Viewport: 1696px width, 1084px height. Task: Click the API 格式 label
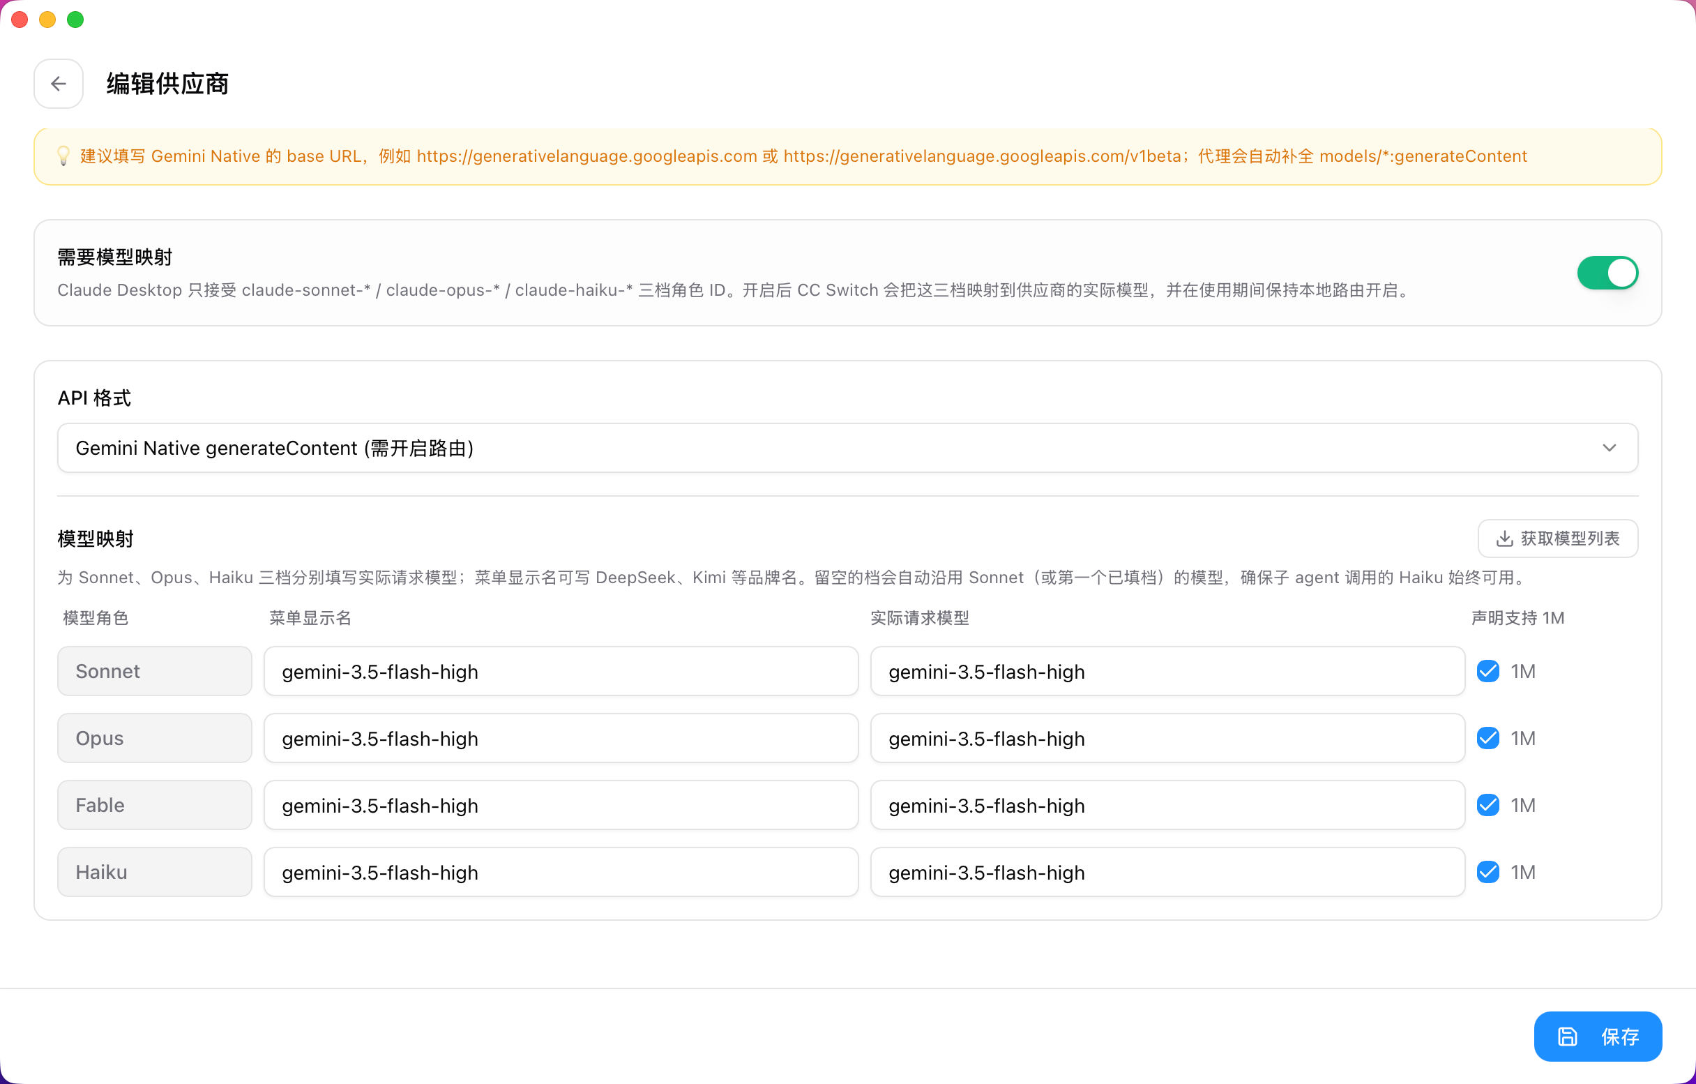(x=94, y=398)
